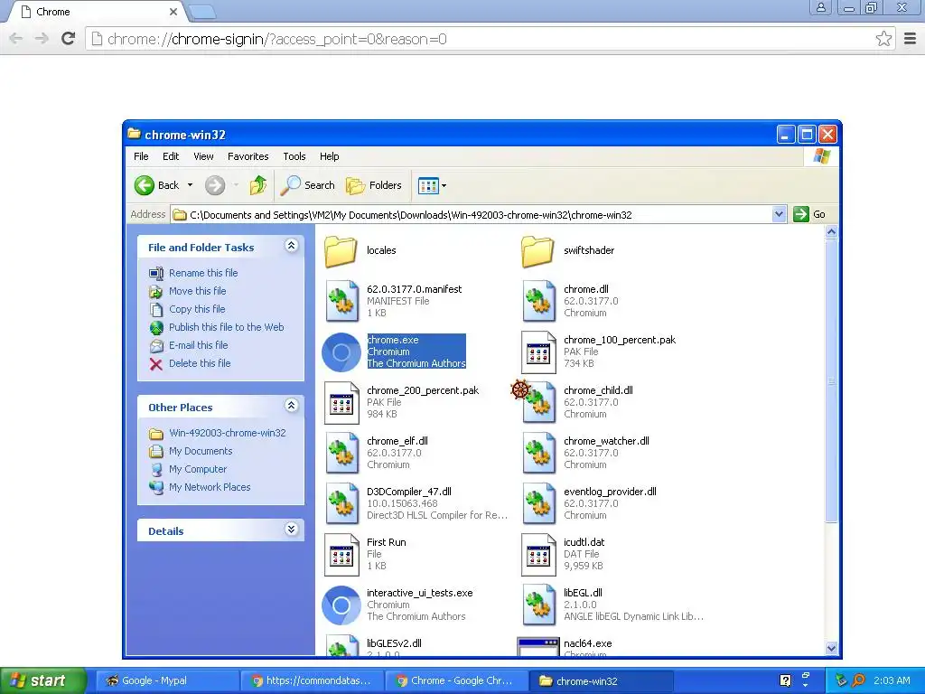This screenshot has width=925, height=694.
Task: Click the Search magnifier in Explorer toolbar
Action: 290,185
